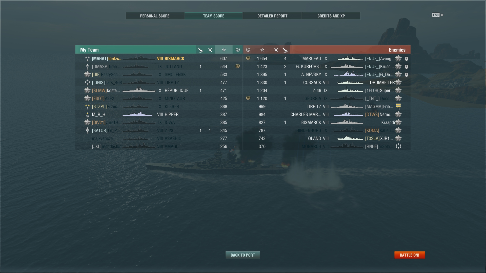Click the Back to Port button
Image resolution: width=486 pixels, height=273 pixels.
(x=243, y=255)
